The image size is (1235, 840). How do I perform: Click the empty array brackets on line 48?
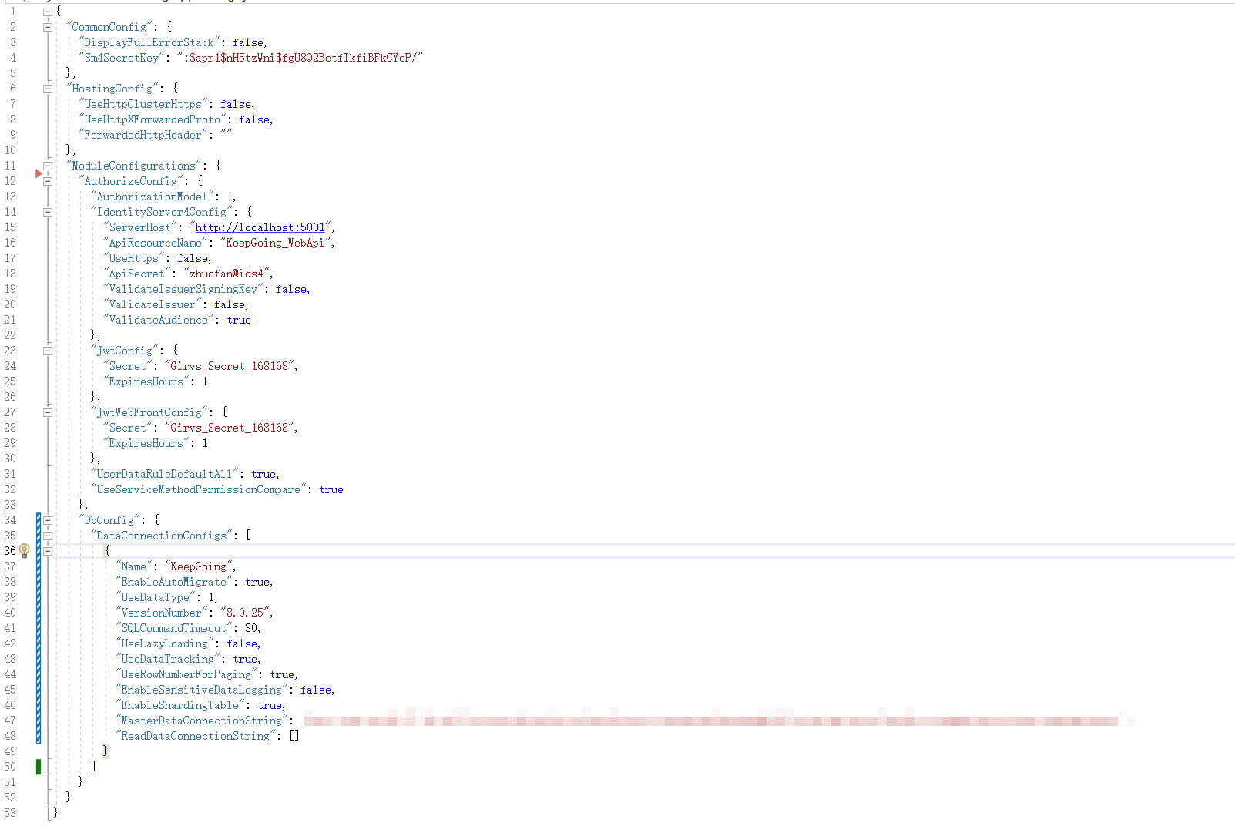(294, 736)
